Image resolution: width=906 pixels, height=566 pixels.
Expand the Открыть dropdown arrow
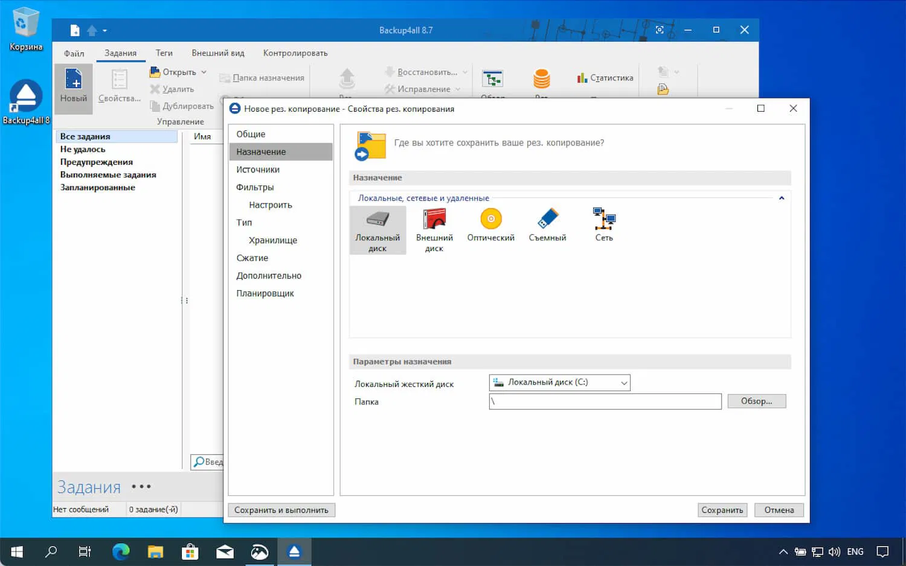coord(202,72)
